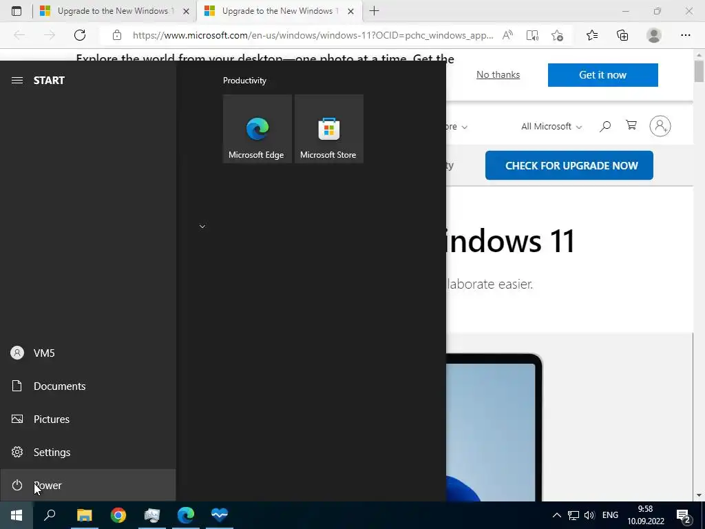
Task: Change ENG input language
Action: tap(610, 515)
